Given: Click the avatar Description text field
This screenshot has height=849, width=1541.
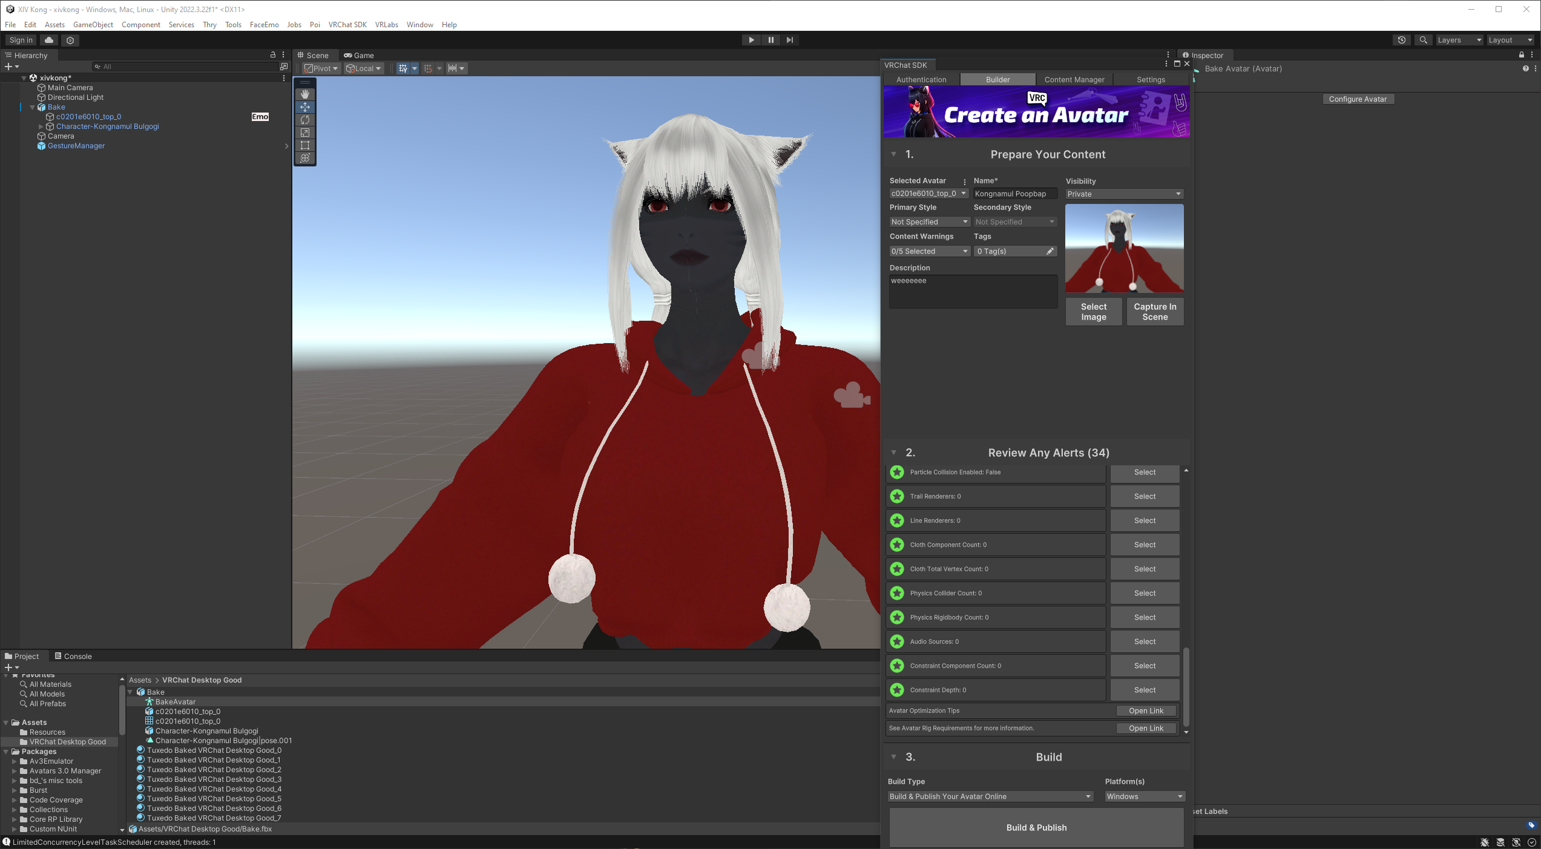Looking at the screenshot, I should point(973,292).
